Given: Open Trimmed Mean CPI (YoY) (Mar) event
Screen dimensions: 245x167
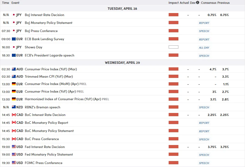Looking at the screenshot, I should 49,77.
